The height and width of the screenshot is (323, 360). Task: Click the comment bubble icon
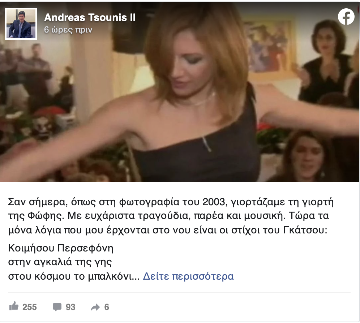click(57, 307)
